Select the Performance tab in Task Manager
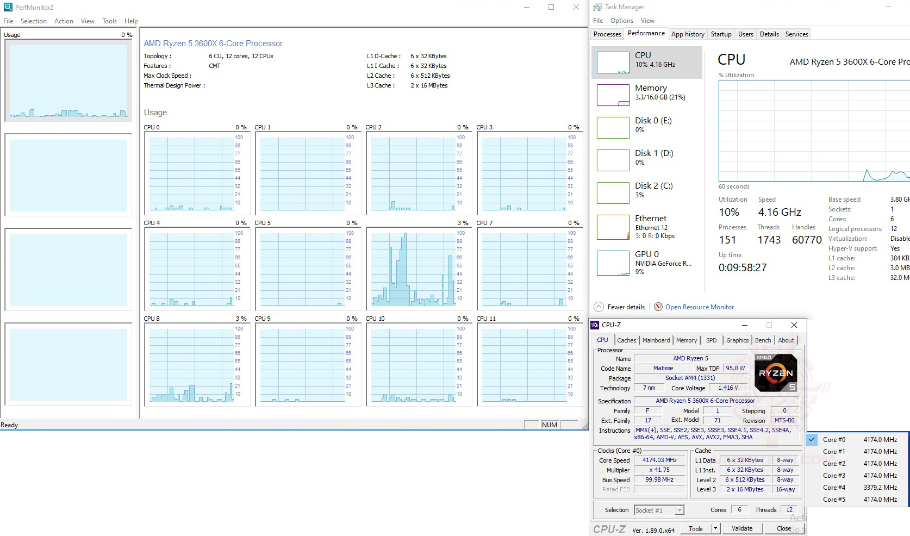This screenshot has width=910, height=536. click(646, 33)
